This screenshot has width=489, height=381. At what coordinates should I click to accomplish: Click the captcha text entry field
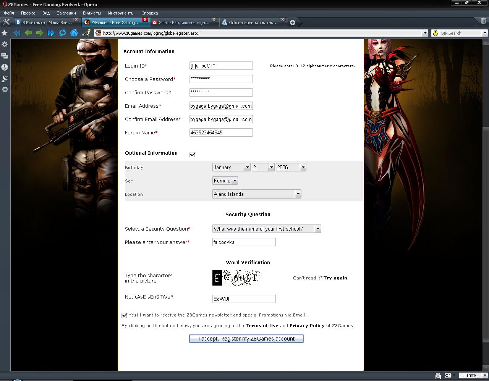pos(244,299)
